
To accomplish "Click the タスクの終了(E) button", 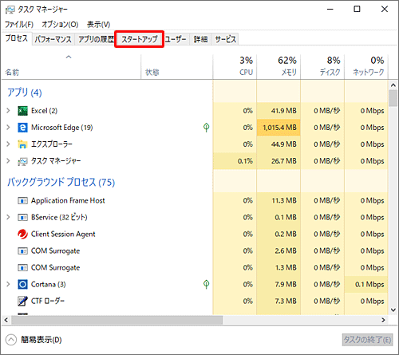I will point(367,340).
